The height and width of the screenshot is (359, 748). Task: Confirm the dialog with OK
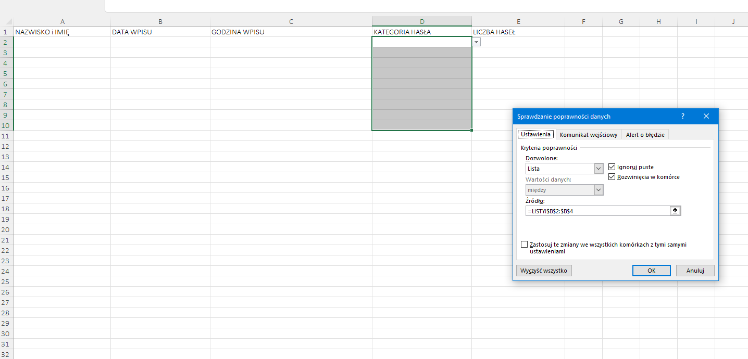(x=651, y=271)
